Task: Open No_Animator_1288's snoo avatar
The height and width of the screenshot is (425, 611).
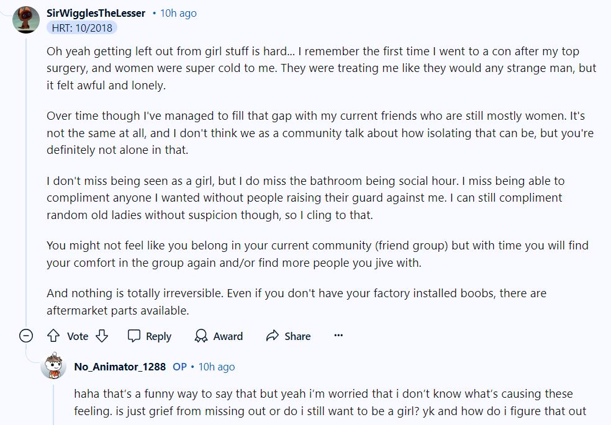Action: coord(54,366)
